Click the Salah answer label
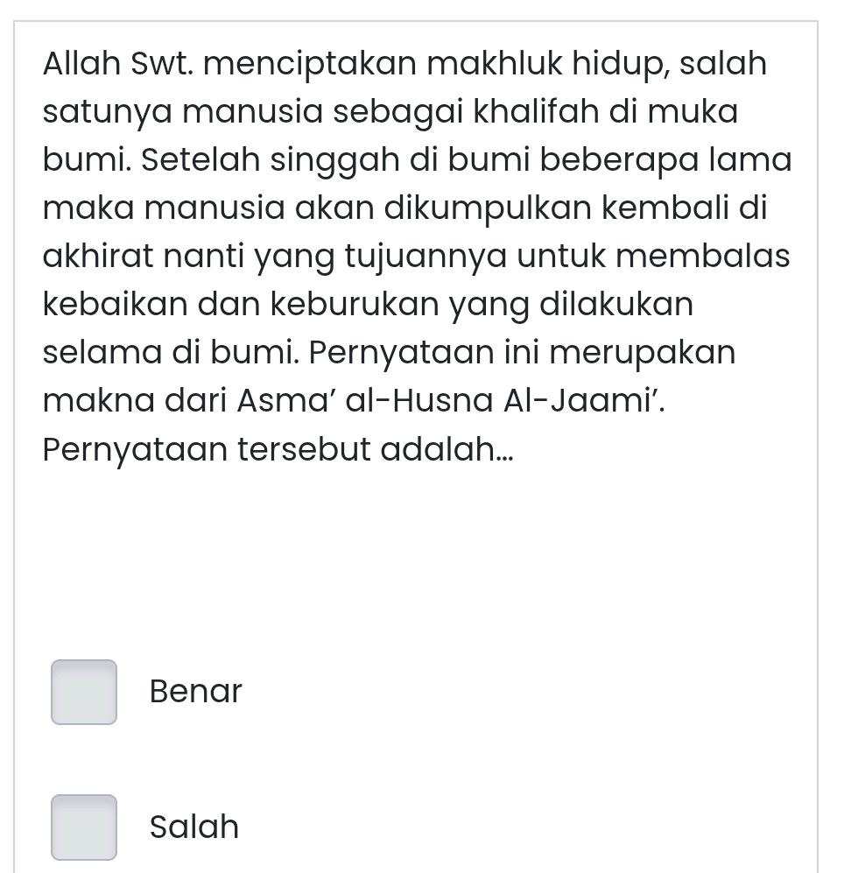The image size is (844, 873). [193, 827]
